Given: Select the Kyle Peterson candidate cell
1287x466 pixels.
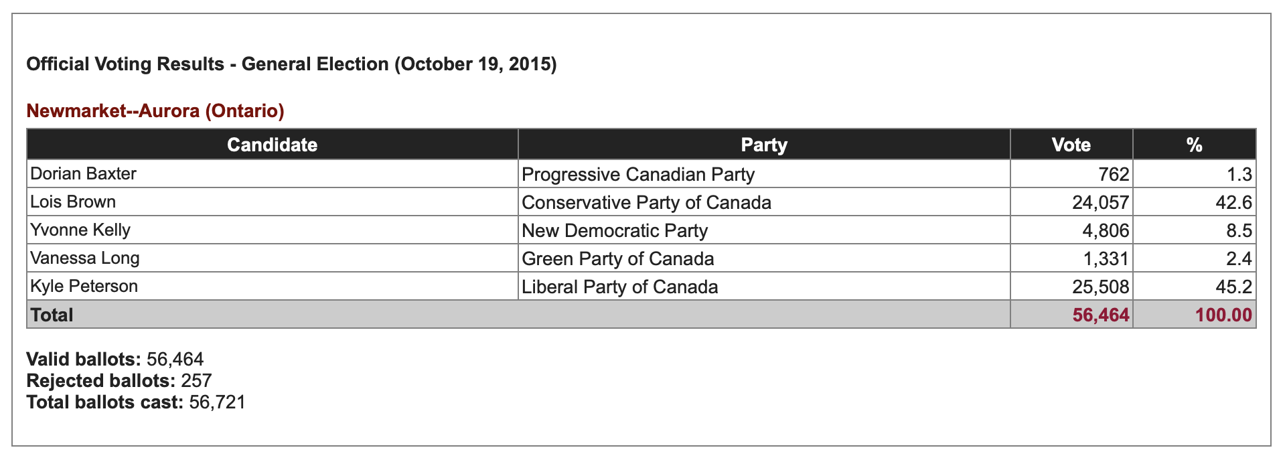Looking at the screenshot, I should [x=272, y=287].
